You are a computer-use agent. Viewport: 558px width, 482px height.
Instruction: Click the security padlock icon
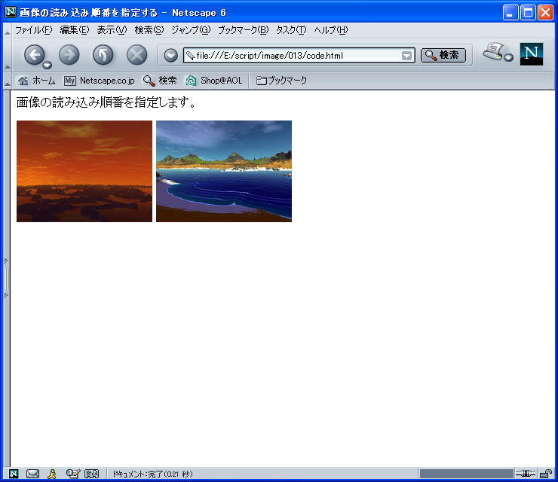tap(545, 474)
